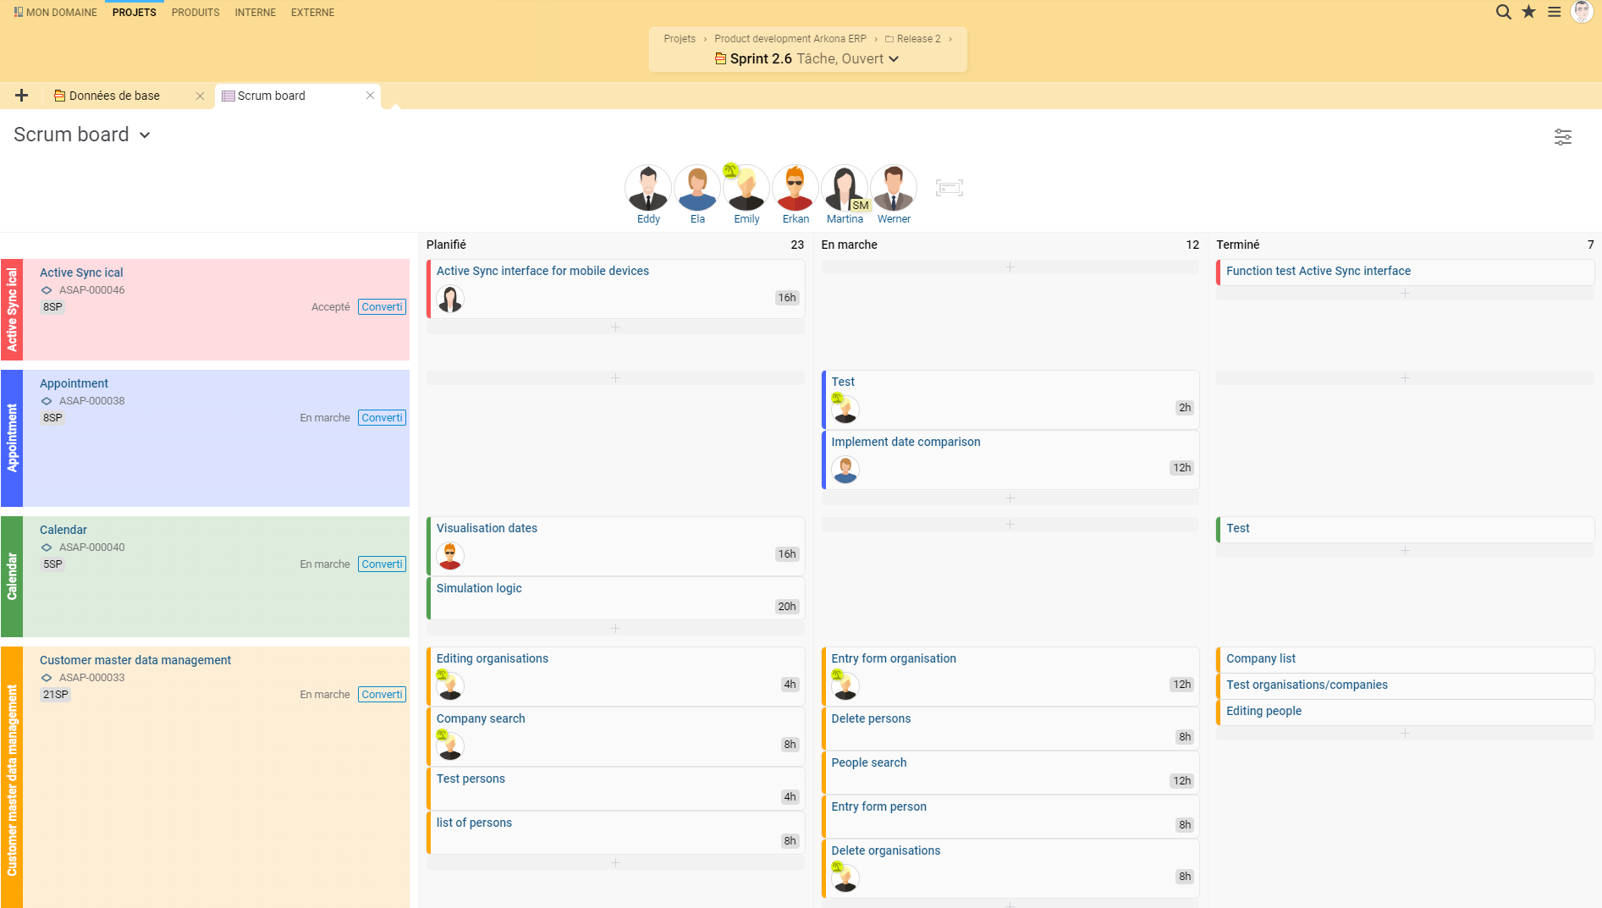Image resolution: width=1602 pixels, height=908 pixels.
Task: Open Function test Active Sync interface card
Action: pos(1405,272)
